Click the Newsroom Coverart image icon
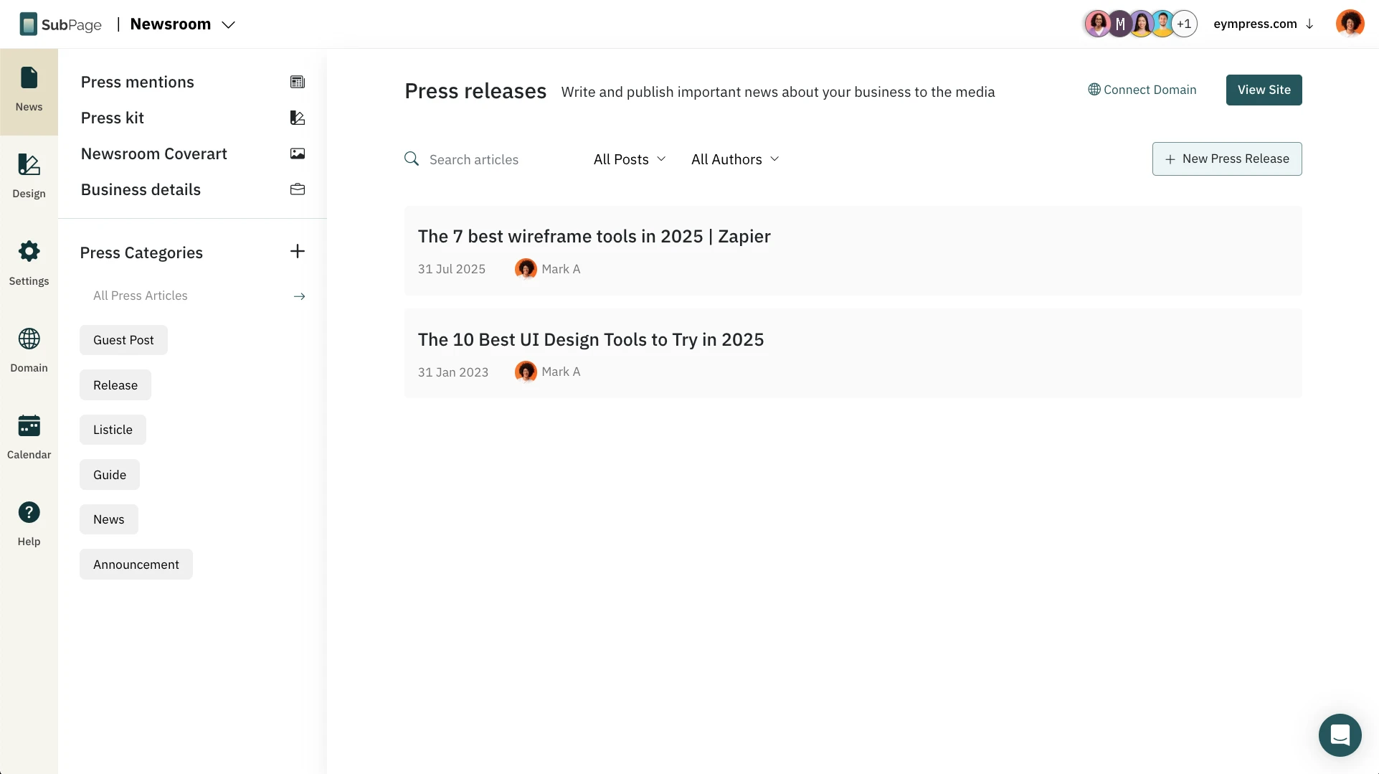Viewport: 1379px width, 774px height. click(x=298, y=154)
